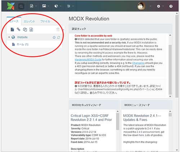180x152 pixels.
Task: Create a new document resource icon
Action: 12,29
